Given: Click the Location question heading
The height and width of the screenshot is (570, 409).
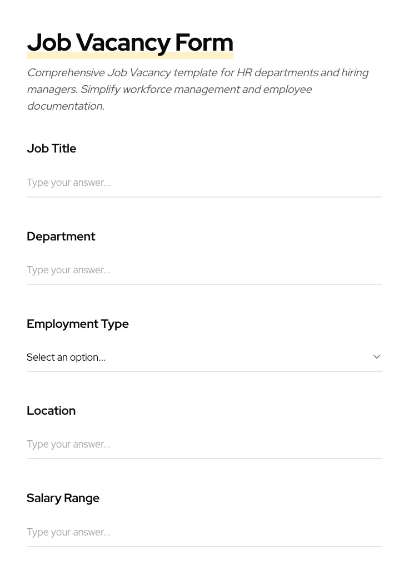Looking at the screenshot, I should point(51,411).
